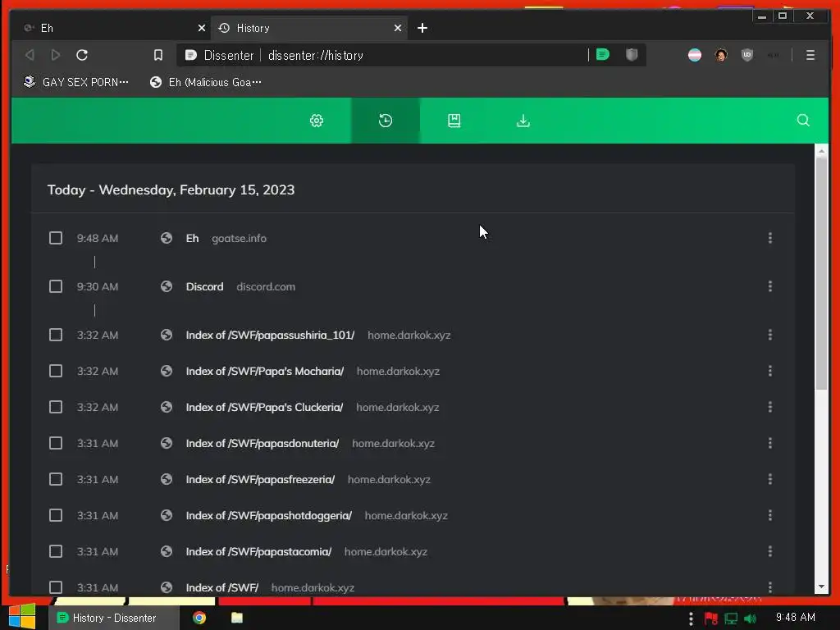
Task: Click the red flag tray icon
Action: click(x=711, y=619)
